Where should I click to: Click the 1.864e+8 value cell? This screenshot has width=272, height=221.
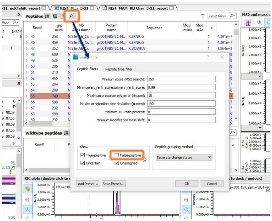[x=225, y=48]
